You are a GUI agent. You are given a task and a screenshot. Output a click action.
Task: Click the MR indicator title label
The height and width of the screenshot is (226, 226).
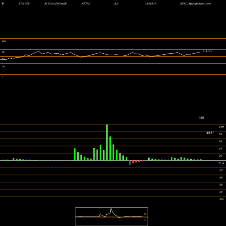coord(202,118)
